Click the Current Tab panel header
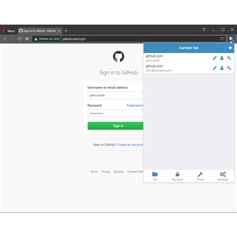The height and width of the screenshot is (237, 237). [x=189, y=48]
